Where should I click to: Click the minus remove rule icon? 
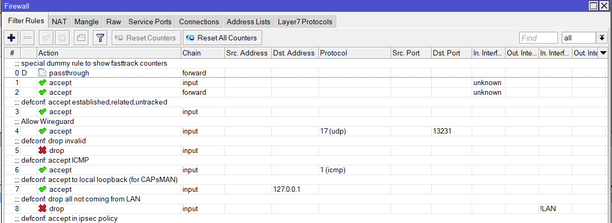28,38
